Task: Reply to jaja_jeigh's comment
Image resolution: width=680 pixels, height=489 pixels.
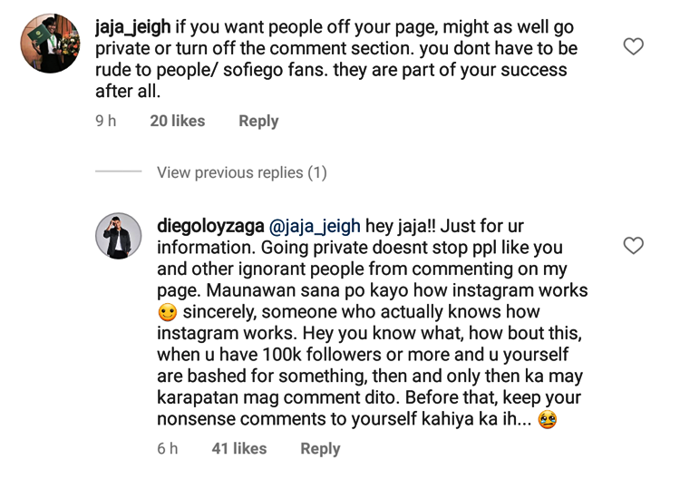Action: click(258, 121)
